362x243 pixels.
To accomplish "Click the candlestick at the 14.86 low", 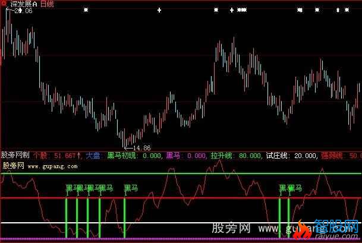I will (x=124, y=138).
